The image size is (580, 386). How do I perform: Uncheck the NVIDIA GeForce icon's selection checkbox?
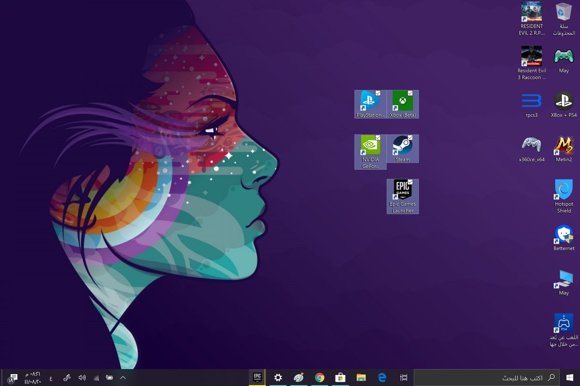378,138
